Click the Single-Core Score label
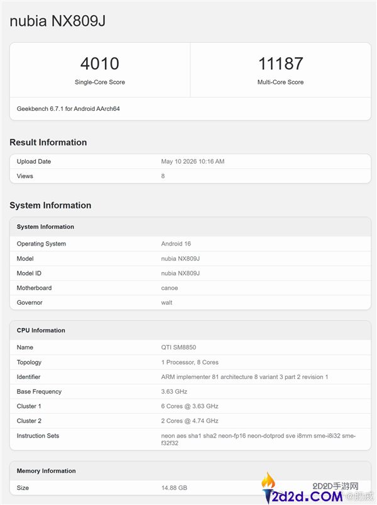 click(100, 82)
